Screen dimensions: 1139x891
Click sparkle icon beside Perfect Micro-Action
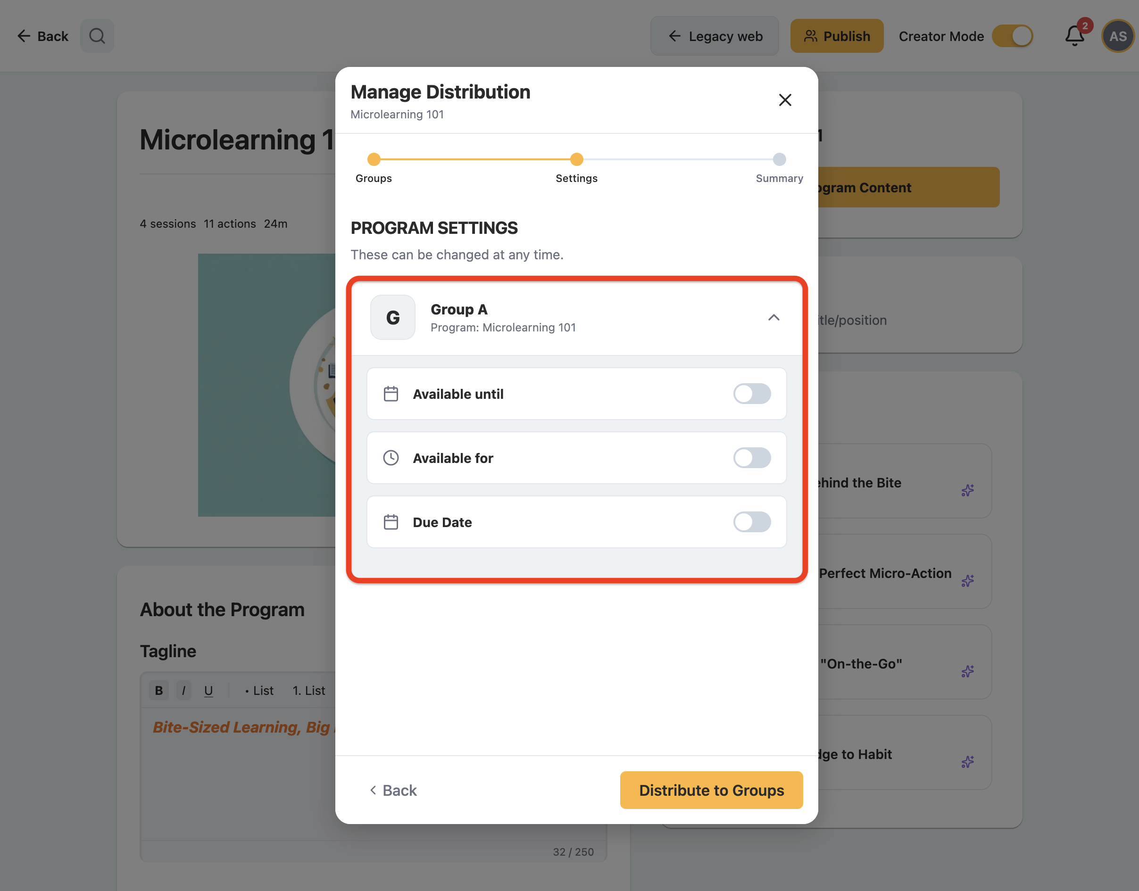(967, 581)
